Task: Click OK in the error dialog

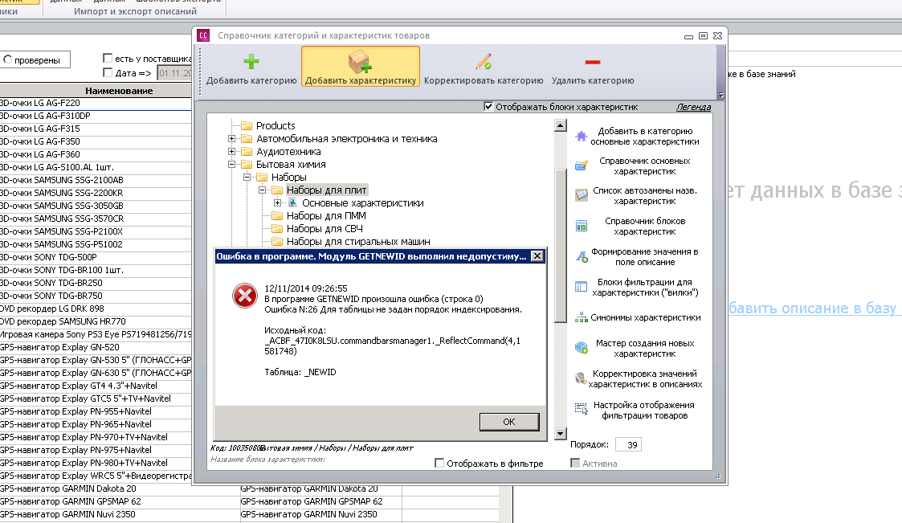Action: pos(509,422)
